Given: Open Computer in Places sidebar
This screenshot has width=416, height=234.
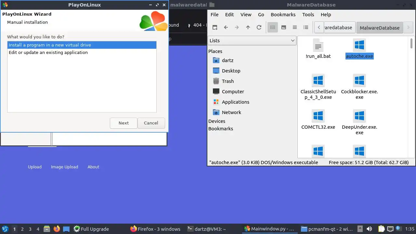Looking at the screenshot, I should click(233, 91).
